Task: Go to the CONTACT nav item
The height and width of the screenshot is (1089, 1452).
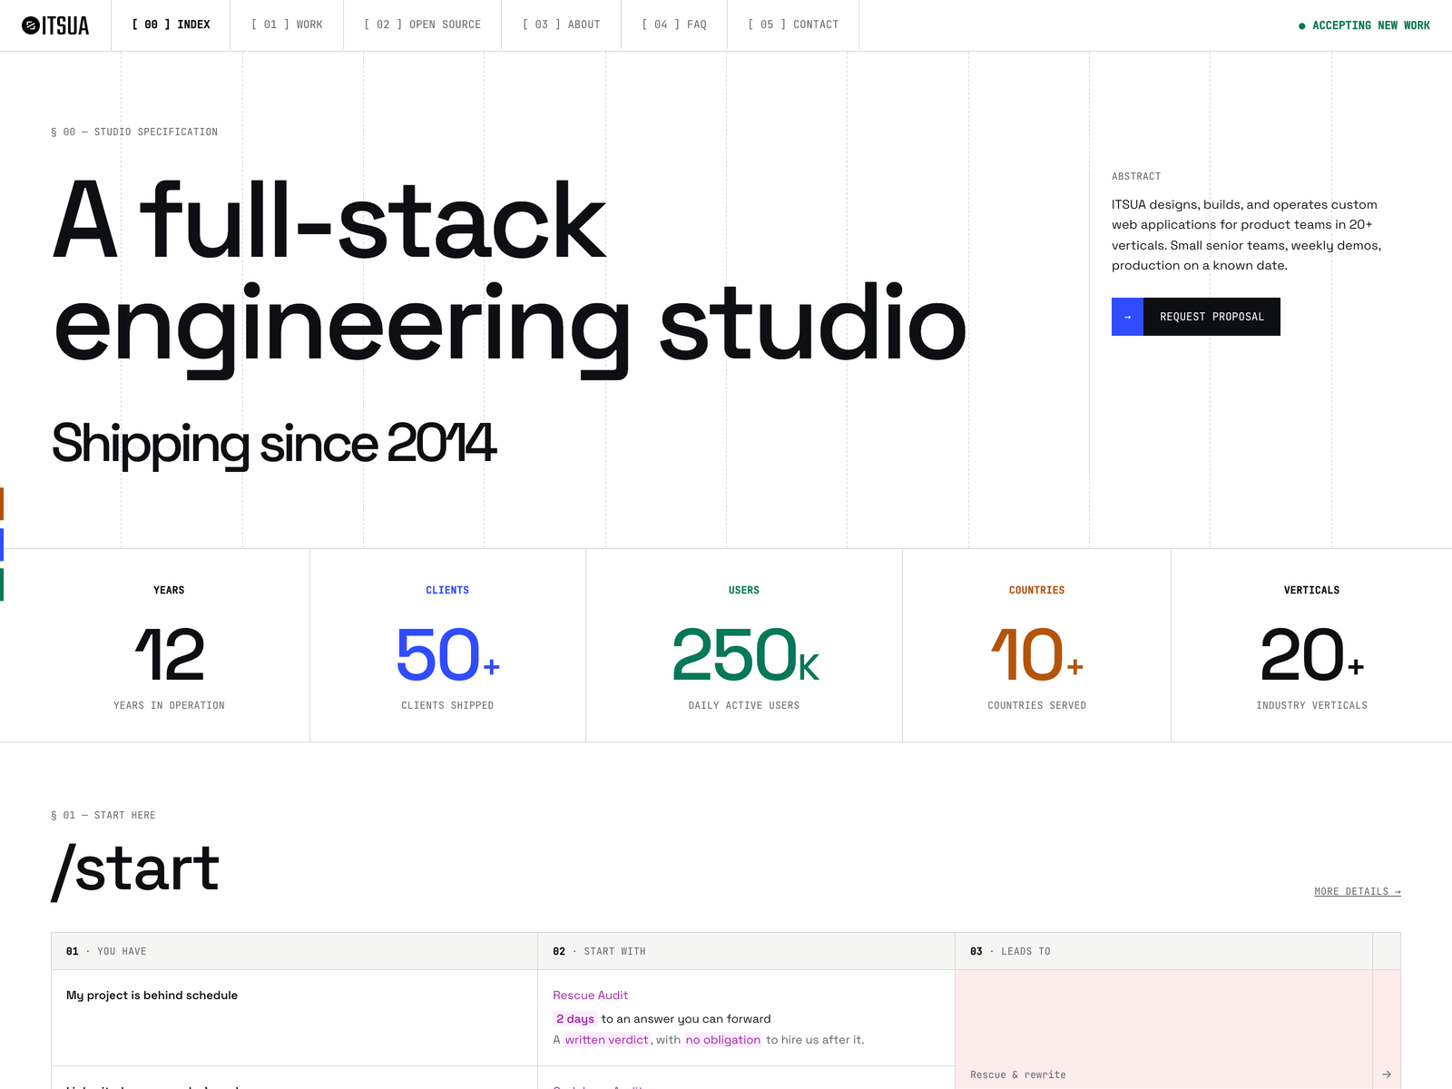Action: [x=793, y=25]
